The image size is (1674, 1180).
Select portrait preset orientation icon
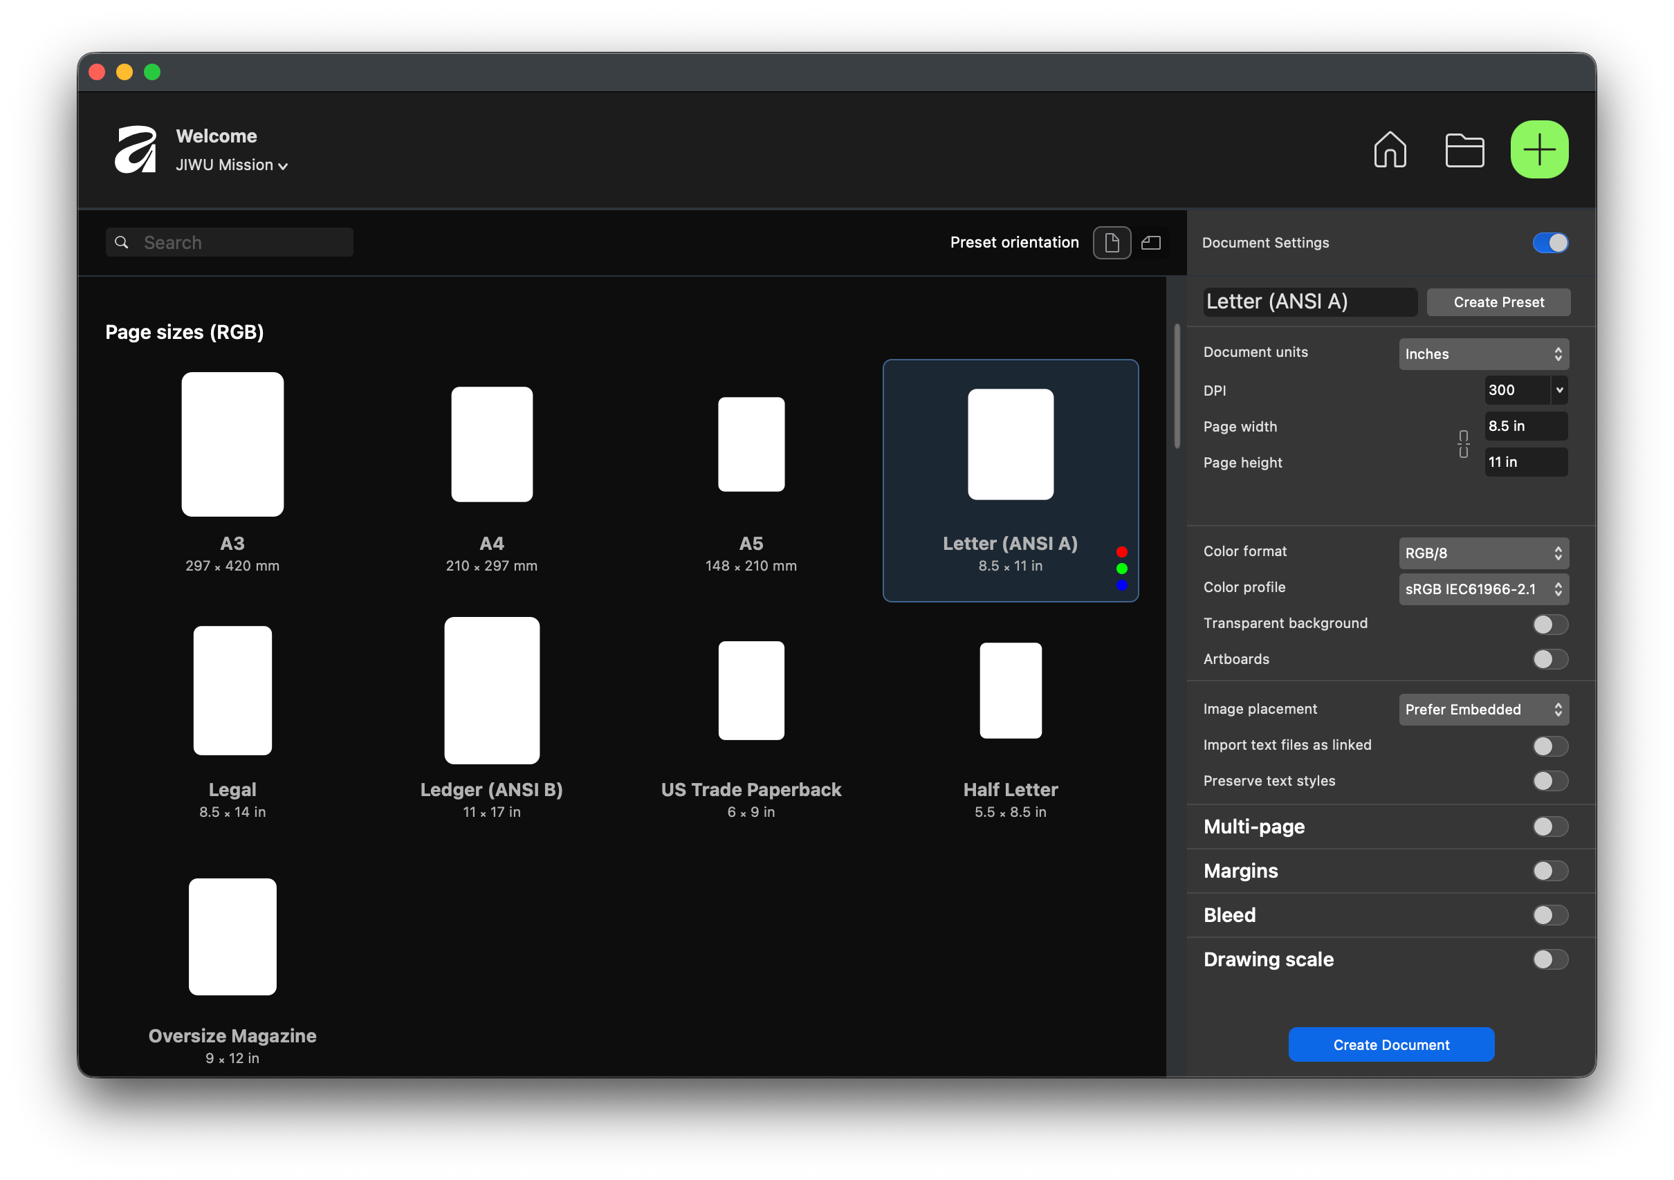1111,243
